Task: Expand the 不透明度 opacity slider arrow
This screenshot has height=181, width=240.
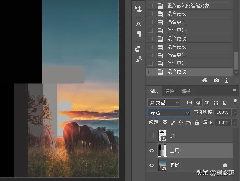Action: (235, 112)
